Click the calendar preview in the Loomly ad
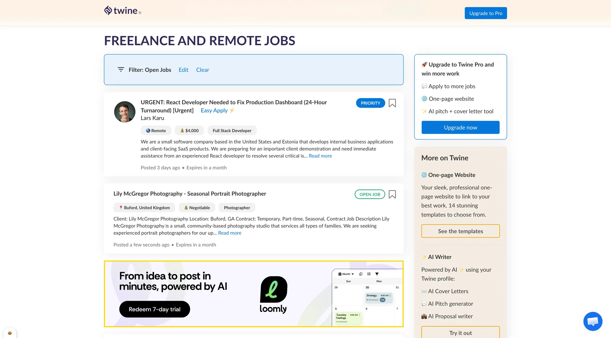 367,297
